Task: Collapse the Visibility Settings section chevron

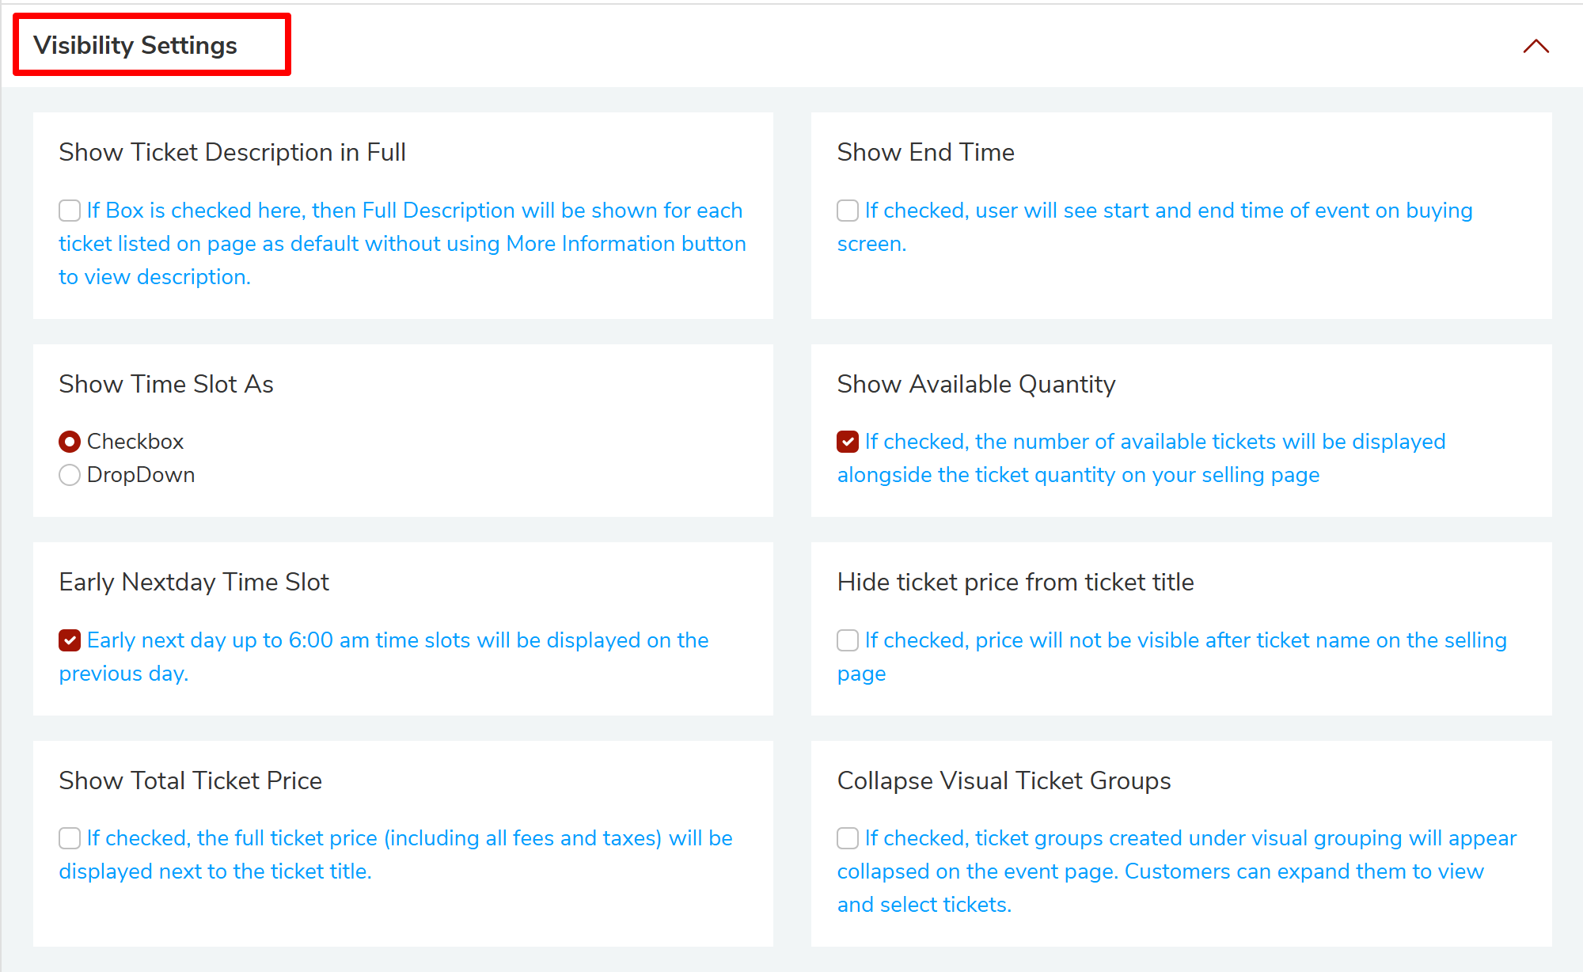Action: point(1536,46)
